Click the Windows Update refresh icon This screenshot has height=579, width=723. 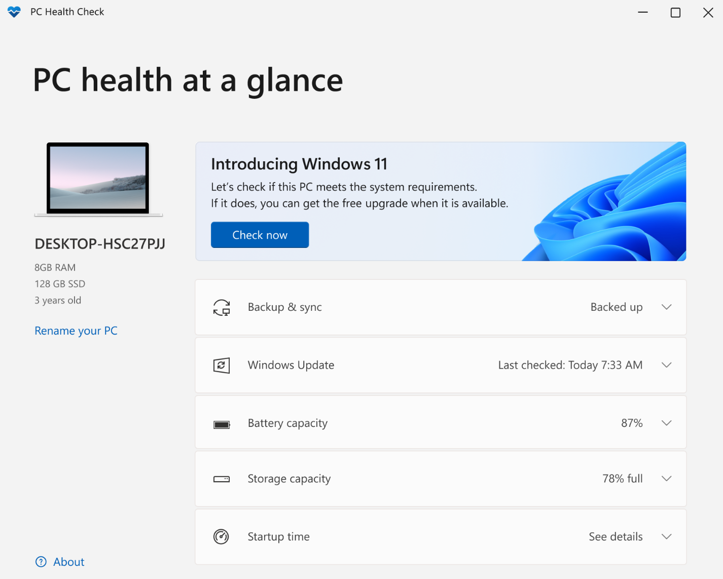coord(222,365)
